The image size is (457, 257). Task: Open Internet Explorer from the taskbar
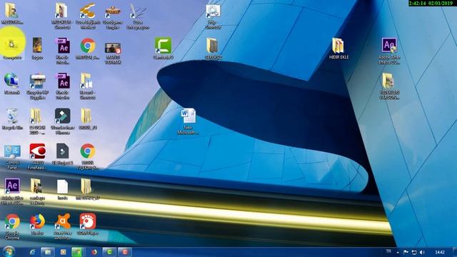32,252
